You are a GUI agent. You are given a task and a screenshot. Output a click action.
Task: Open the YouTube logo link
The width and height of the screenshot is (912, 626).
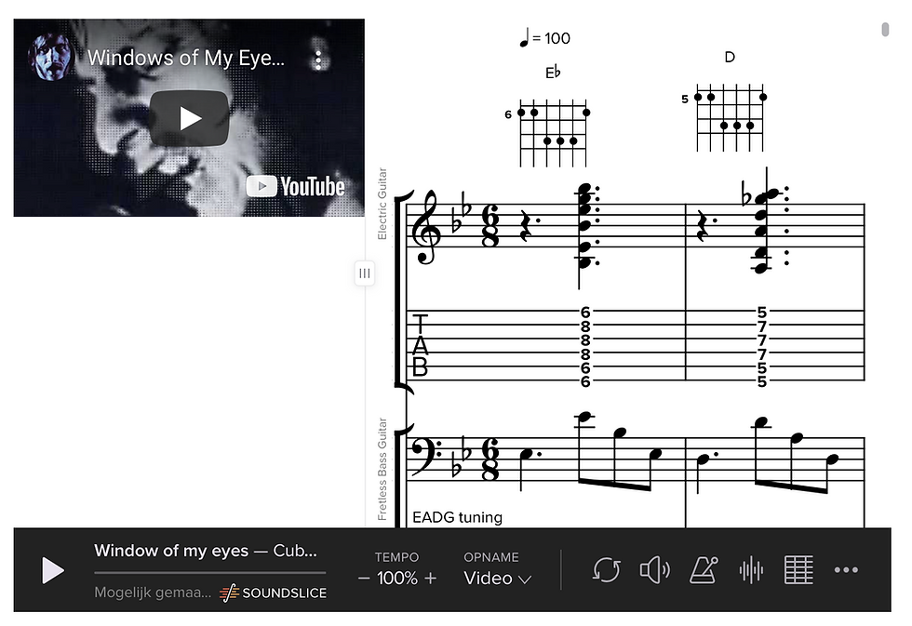pos(296,187)
